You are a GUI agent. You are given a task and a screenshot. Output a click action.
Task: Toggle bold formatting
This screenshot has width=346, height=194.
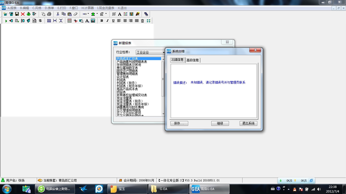point(102,21)
